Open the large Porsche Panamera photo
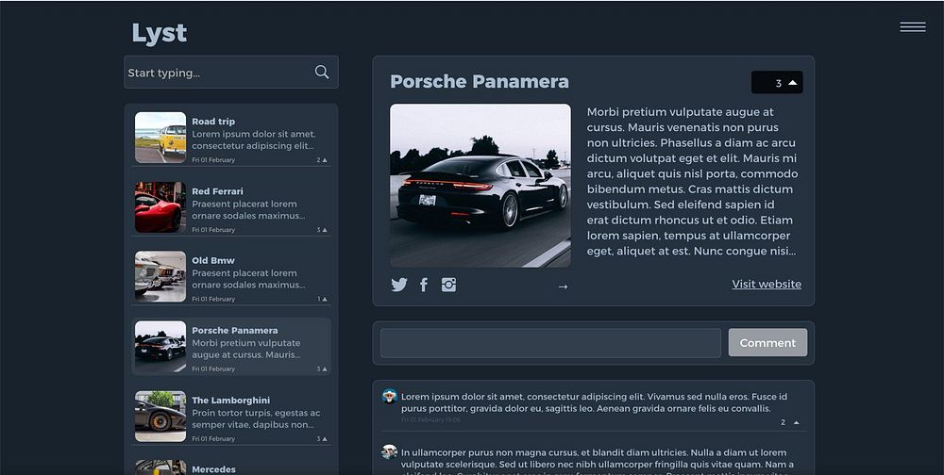944x475 pixels. (x=480, y=185)
